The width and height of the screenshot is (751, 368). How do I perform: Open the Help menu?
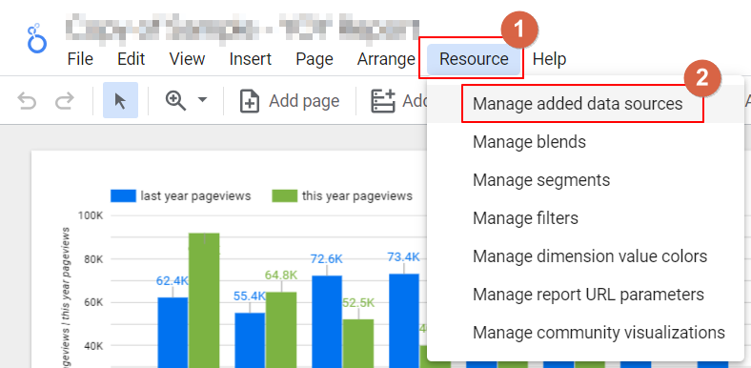click(549, 59)
